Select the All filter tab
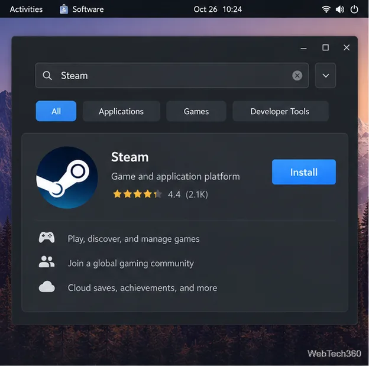The image size is (369, 366). pos(56,111)
